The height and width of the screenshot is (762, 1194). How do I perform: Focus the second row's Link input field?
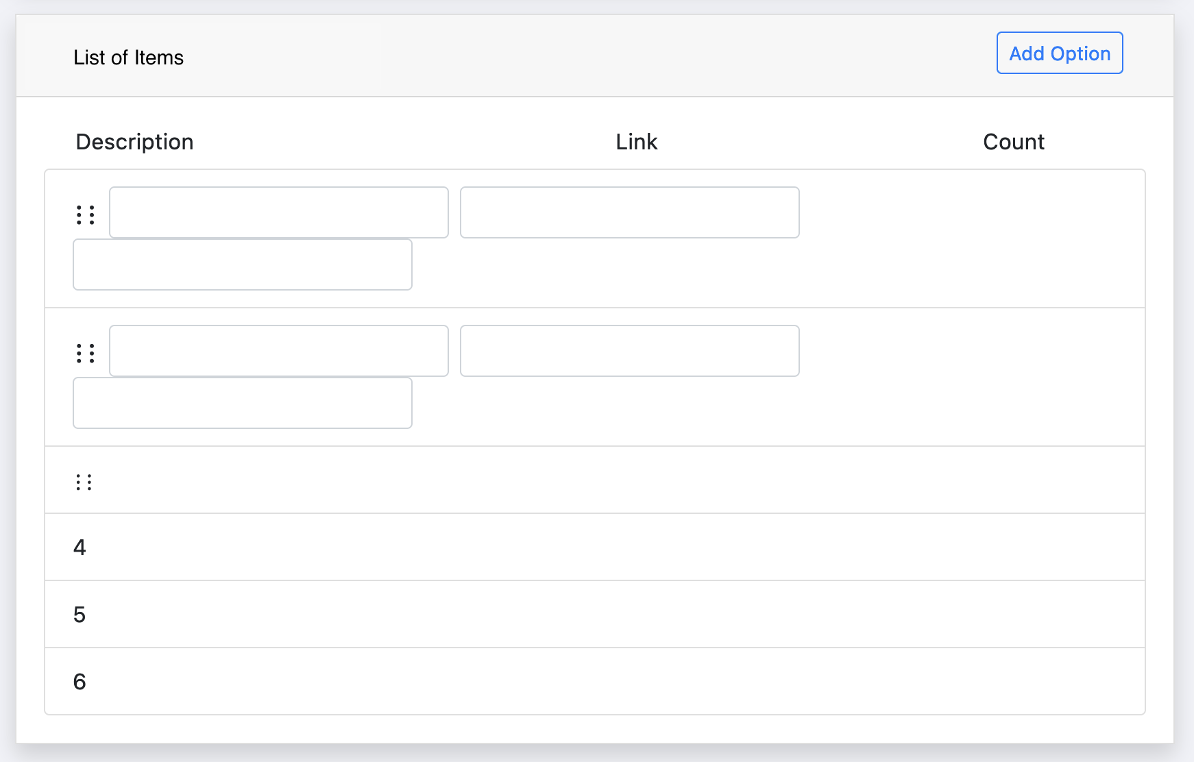point(630,351)
